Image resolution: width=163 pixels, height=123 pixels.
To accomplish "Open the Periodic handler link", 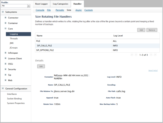I will 60,10.
